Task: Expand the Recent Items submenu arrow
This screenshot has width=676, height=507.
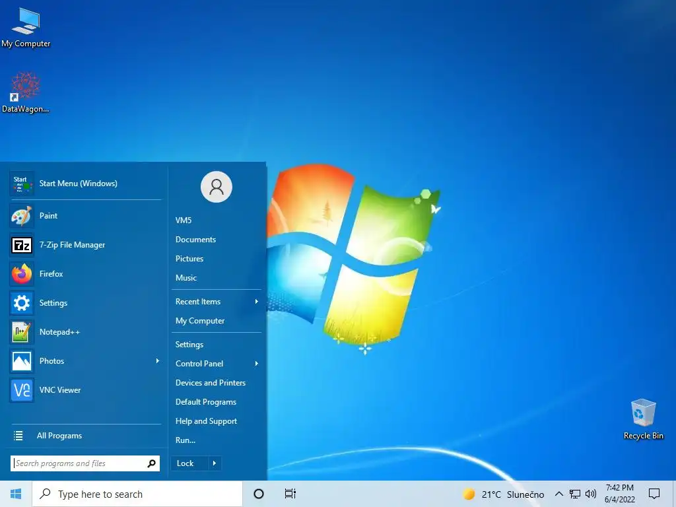Action: [x=257, y=302]
